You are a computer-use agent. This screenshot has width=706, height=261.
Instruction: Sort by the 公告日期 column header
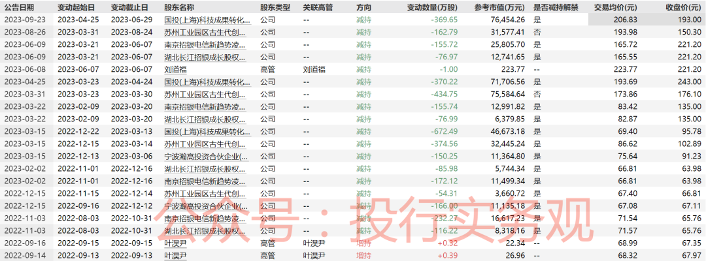pos(19,8)
